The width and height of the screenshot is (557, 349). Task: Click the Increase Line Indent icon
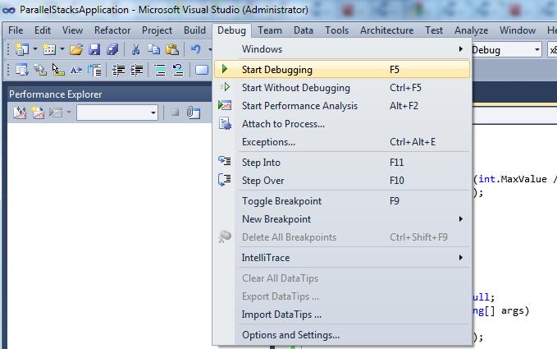tap(136, 70)
